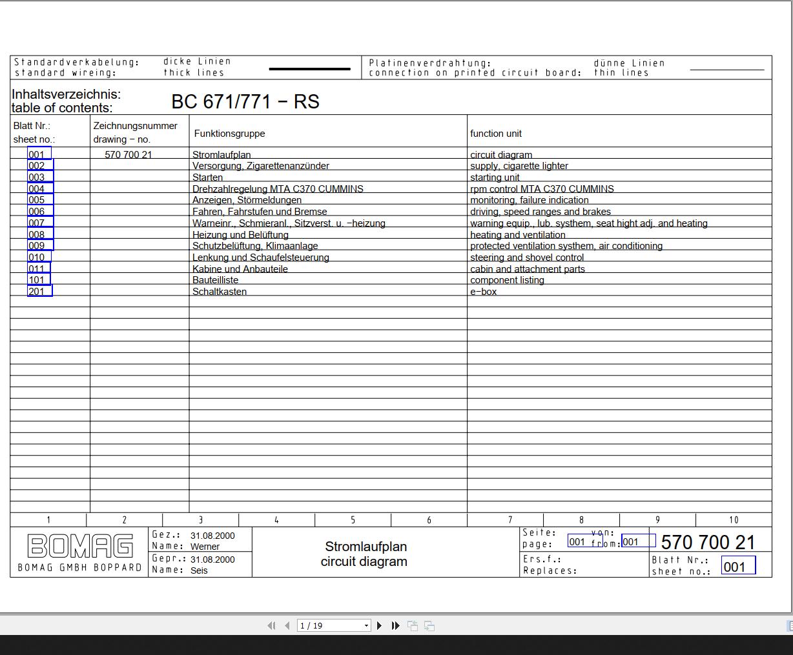Go to the first page
The image size is (793, 655).
click(271, 625)
